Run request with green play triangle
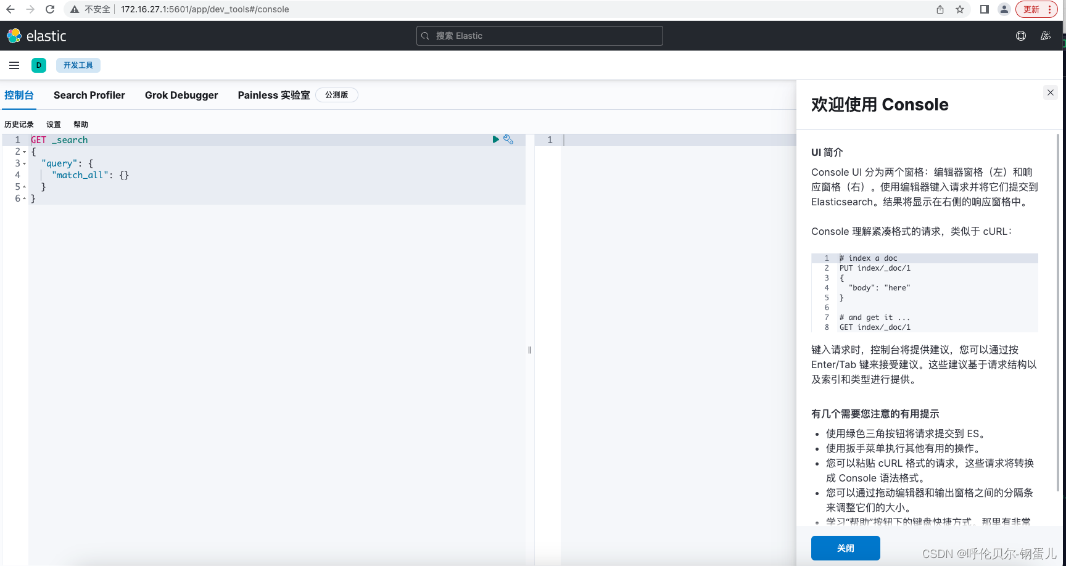1066x566 pixels. coord(495,139)
